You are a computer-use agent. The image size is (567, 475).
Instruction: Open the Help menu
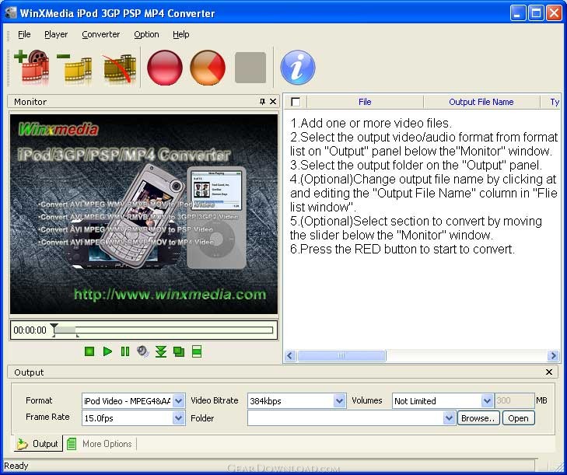pyautogui.click(x=180, y=34)
